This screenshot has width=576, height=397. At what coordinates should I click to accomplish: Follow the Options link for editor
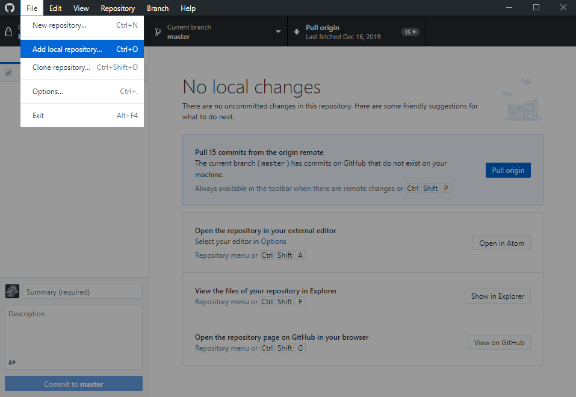273,242
